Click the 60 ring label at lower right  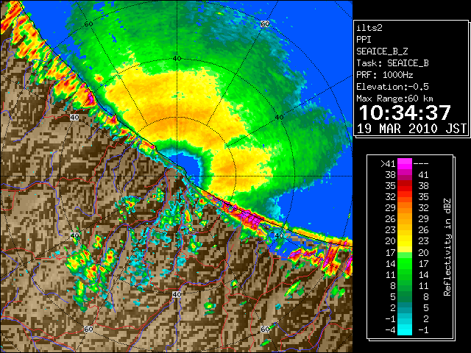pos(265,329)
